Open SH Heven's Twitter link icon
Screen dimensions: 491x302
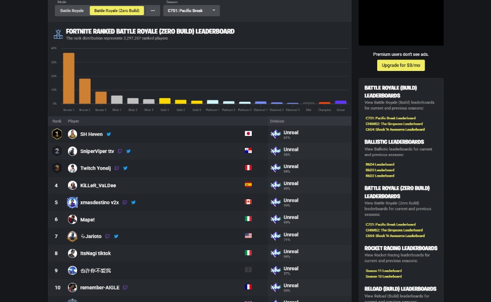tap(109, 134)
